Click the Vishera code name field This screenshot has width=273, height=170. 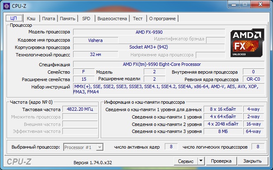(x=95, y=40)
